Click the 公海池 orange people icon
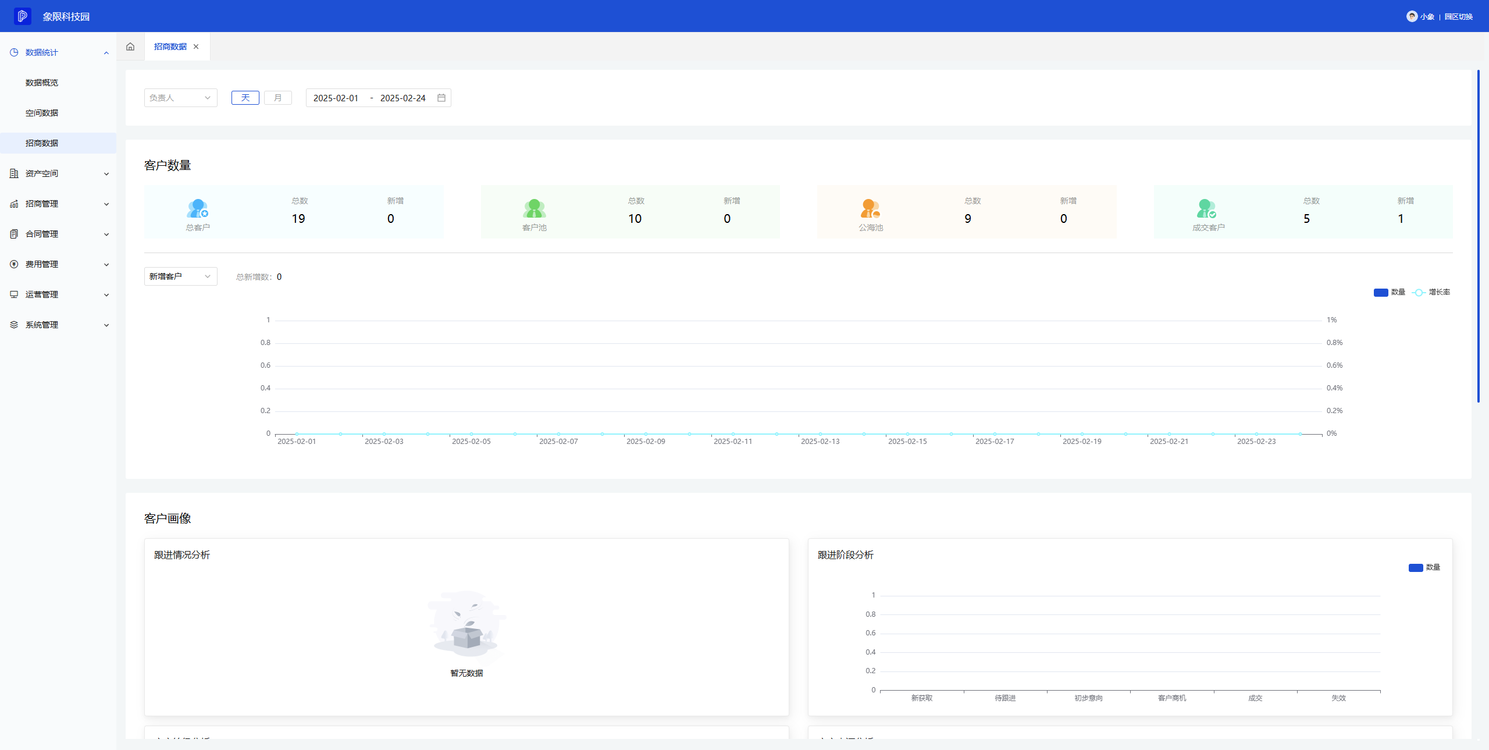The width and height of the screenshot is (1489, 750). pyautogui.click(x=870, y=208)
